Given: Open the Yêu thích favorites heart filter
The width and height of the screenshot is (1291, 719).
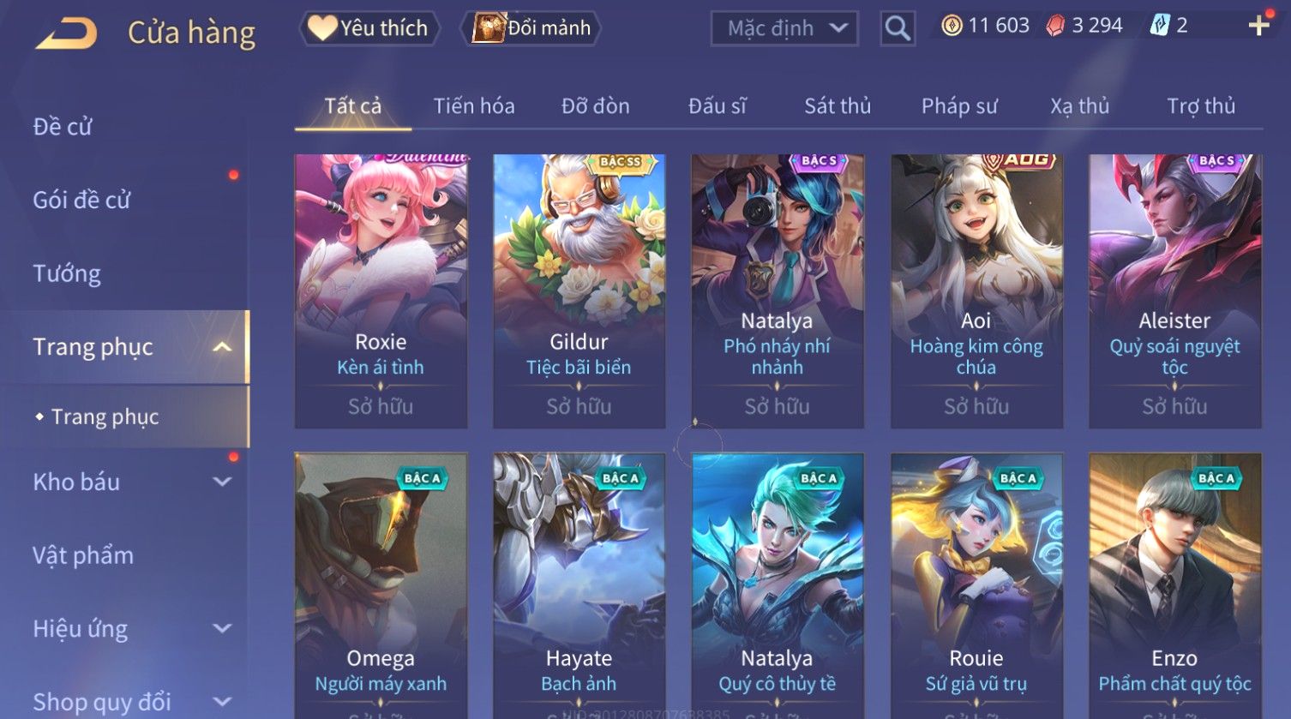Looking at the screenshot, I should (369, 28).
